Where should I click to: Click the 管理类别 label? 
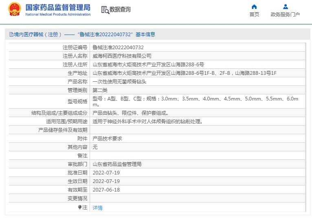(77, 90)
